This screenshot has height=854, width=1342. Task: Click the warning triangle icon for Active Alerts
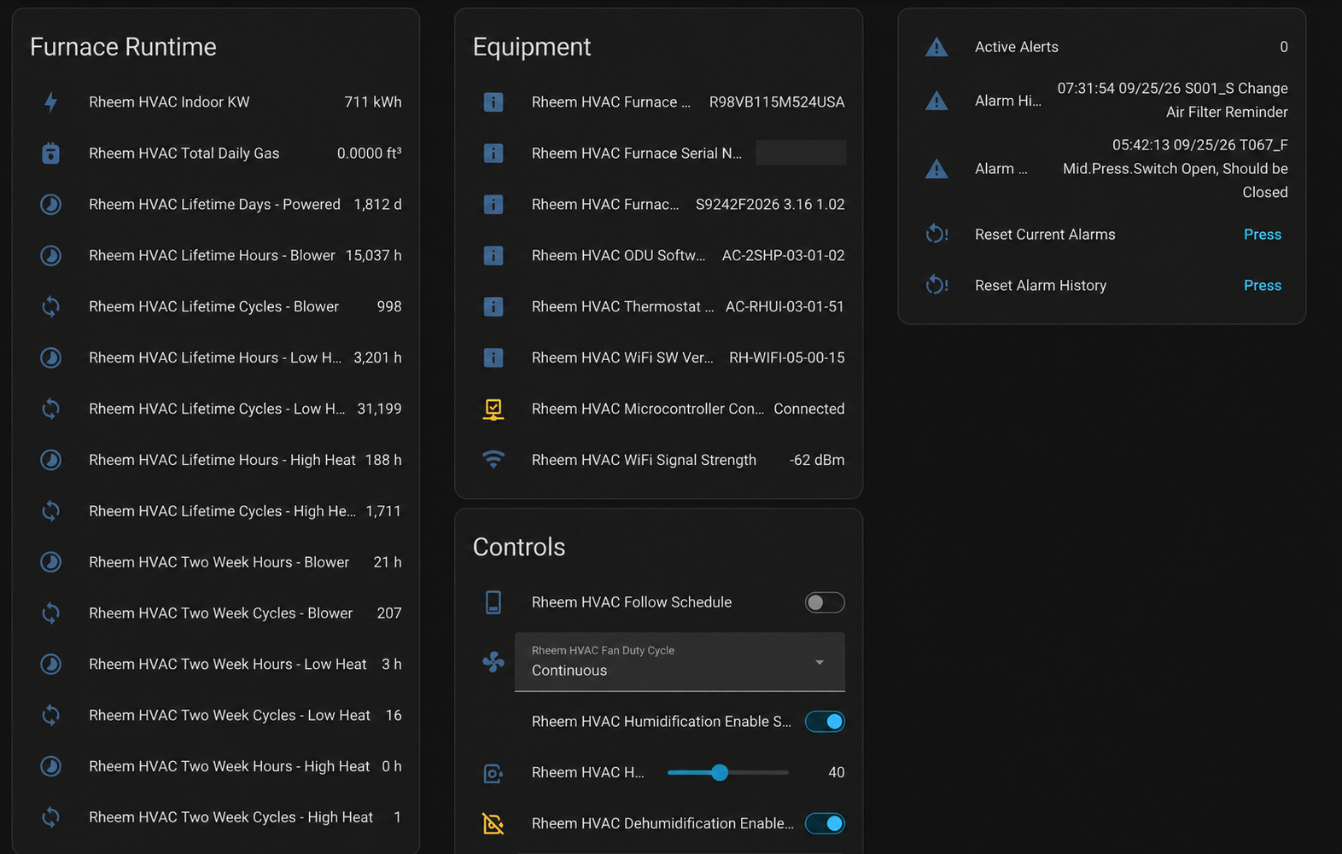coord(936,47)
